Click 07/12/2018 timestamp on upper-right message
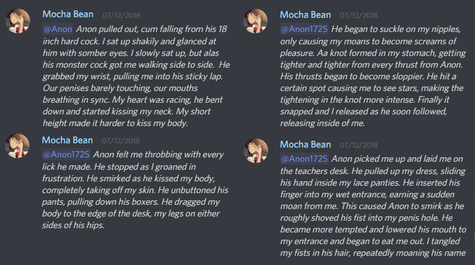The height and width of the screenshot is (265, 475). click(x=358, y=15)
